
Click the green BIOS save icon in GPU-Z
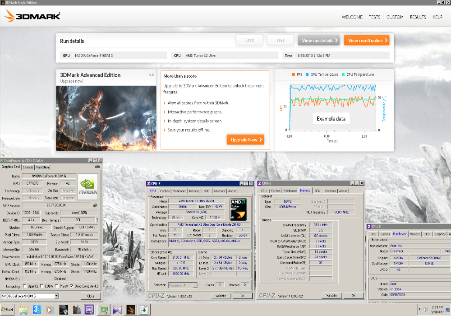95,205
